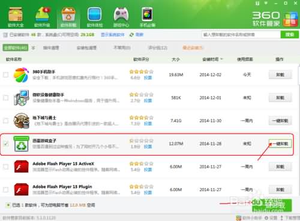Click 卸载 button for 360手机助手
300x221 pixels.
pos(280,75)
